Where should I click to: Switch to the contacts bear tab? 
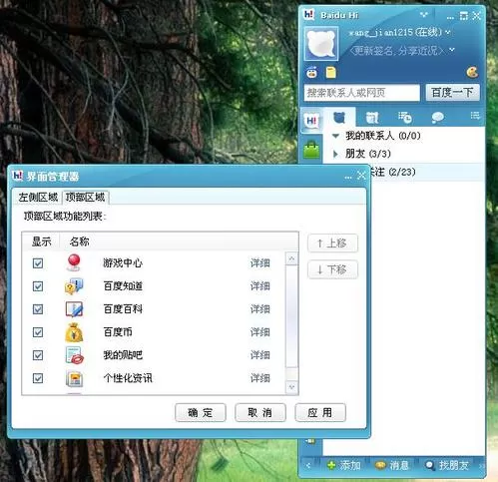[339, 118]
